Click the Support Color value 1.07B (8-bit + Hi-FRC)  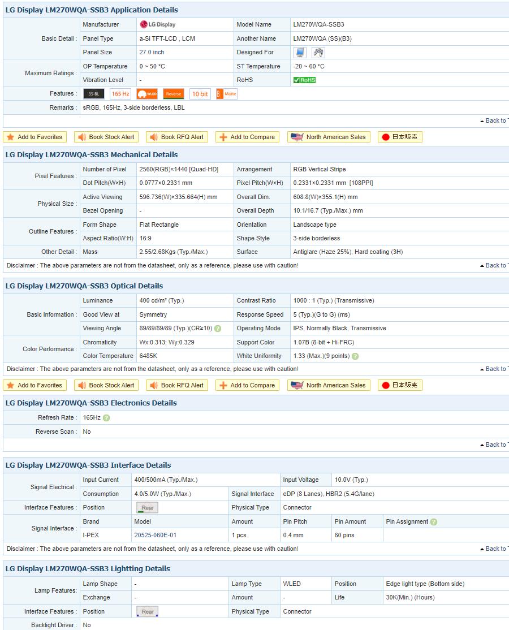pyautogui.click(x=324, y=342)
